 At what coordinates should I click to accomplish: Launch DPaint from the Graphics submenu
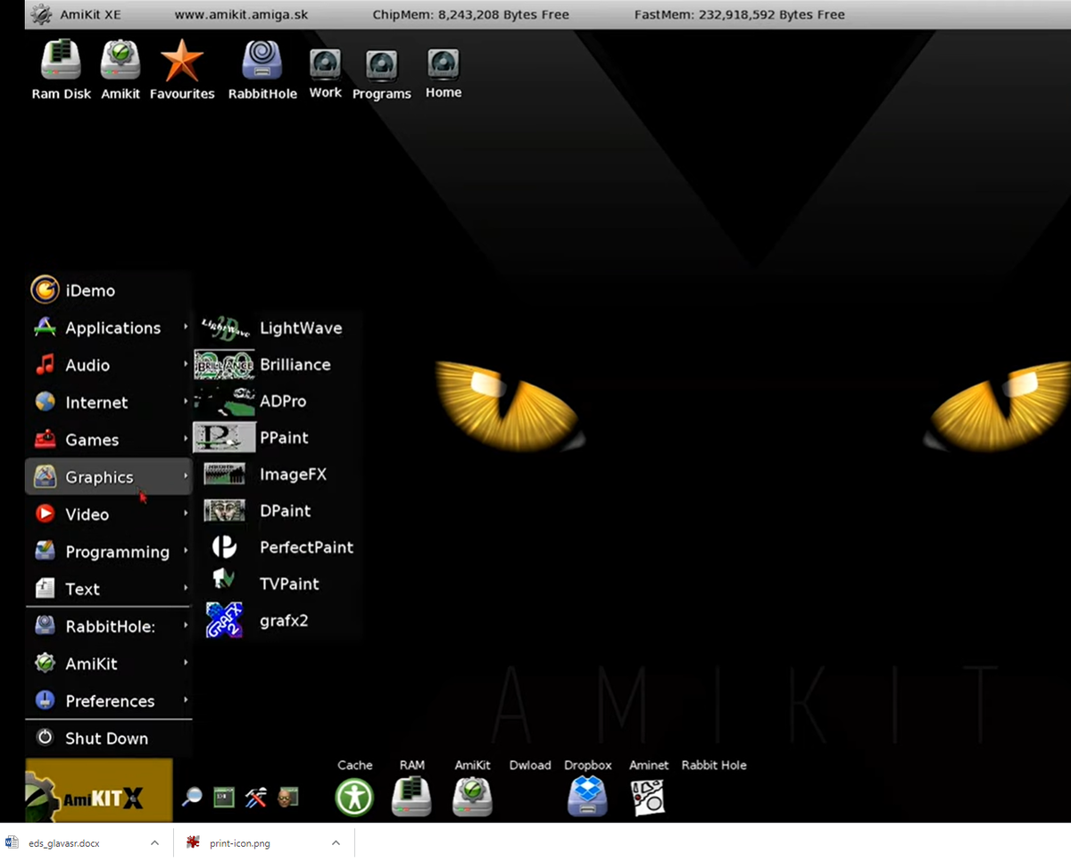point(277,510)
